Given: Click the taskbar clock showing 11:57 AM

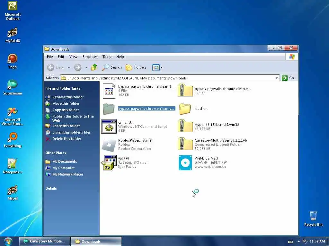Looking at the screenshot, I should tap(317, 242).
